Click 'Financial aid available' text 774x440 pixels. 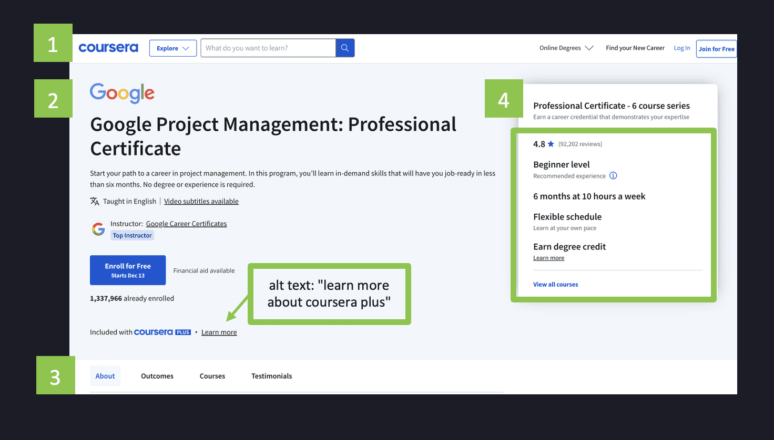tap(204, 270)
